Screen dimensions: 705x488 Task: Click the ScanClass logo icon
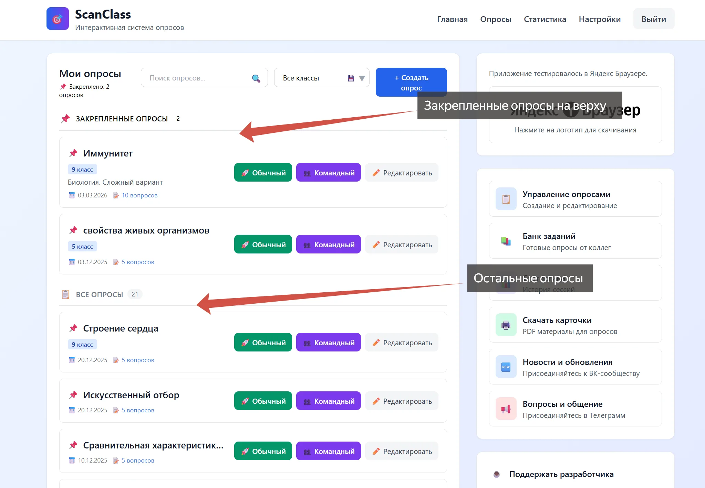(x=58, y=19)
